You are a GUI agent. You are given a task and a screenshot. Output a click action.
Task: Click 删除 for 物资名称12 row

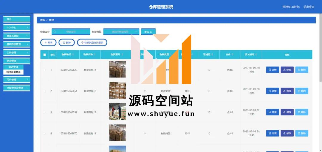(302, 112)
